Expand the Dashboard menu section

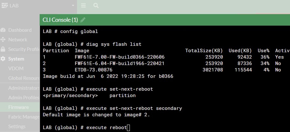(20, 30)
